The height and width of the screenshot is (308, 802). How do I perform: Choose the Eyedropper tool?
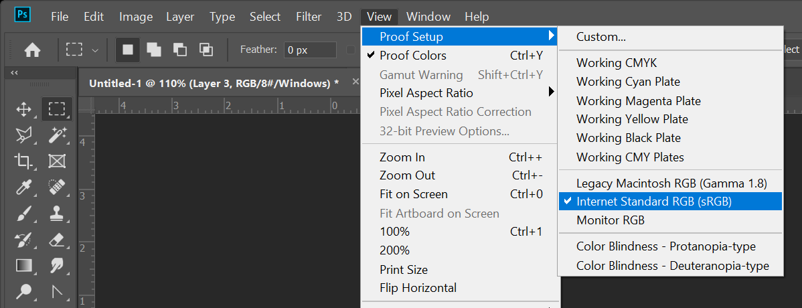tap(24, 187)
